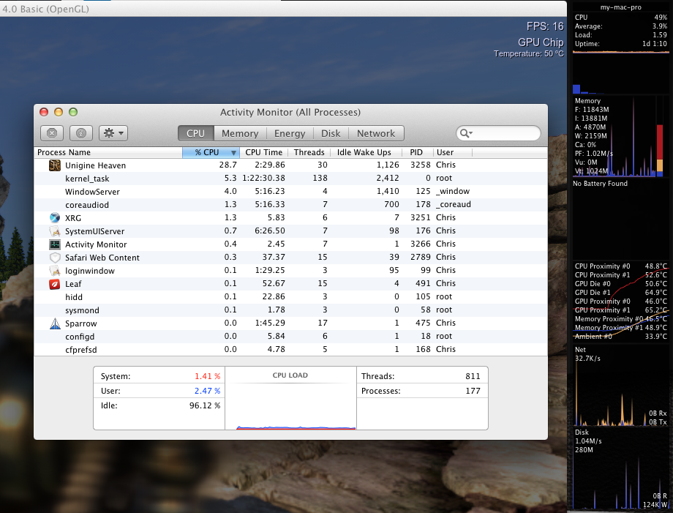Select the Leaf app icon
The image size is (673, 513).
point(55,284)
